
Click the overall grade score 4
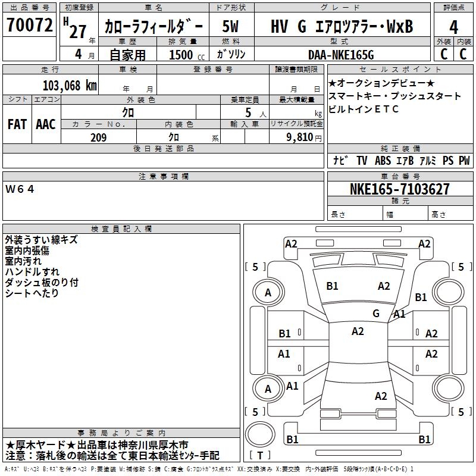[453, 27]
